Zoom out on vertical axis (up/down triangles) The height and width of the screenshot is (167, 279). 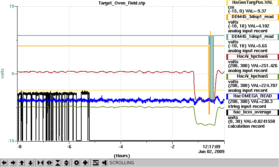pyautogui.click(x=67, y=163)
